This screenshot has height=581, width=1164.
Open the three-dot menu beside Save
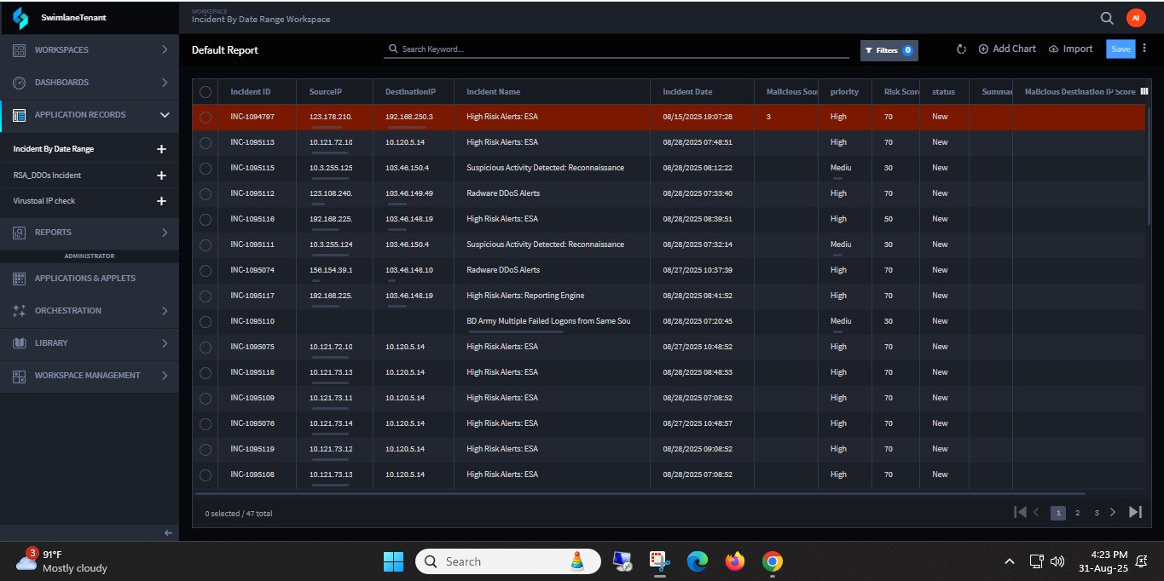coord(1144,49)
